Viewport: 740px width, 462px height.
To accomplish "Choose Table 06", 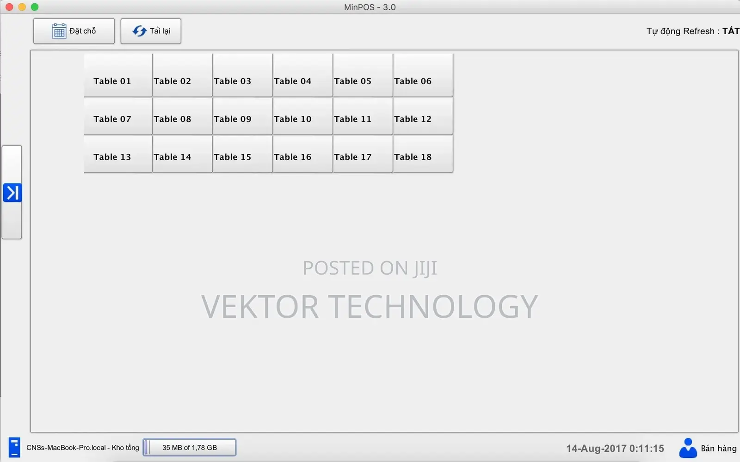I will 423,75.
